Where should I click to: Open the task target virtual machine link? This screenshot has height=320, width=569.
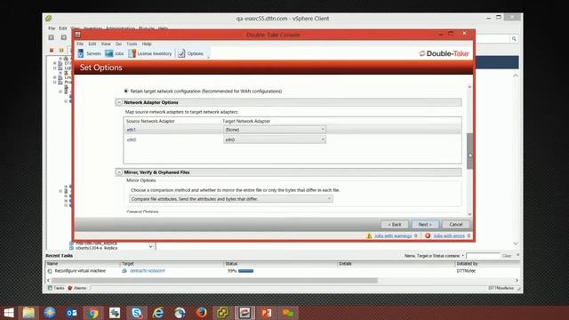point(147,271)
